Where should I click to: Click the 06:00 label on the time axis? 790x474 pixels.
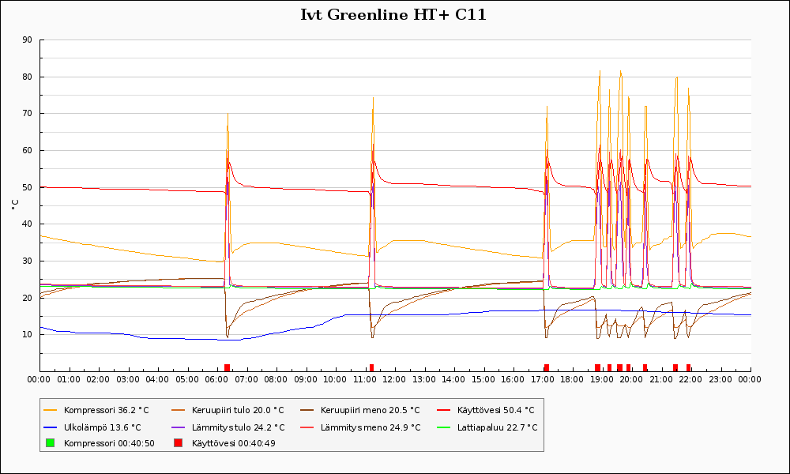click(216, 379)
